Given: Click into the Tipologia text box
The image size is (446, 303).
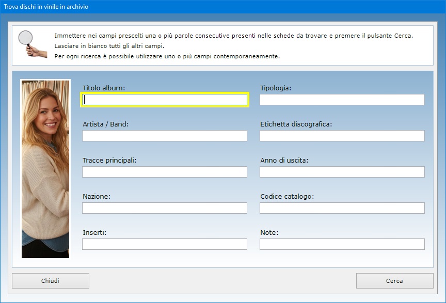Looking at the screenshot, I should [x=342, y=100].
